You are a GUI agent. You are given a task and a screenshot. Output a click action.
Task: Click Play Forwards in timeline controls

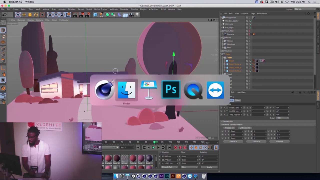[153, 147]
